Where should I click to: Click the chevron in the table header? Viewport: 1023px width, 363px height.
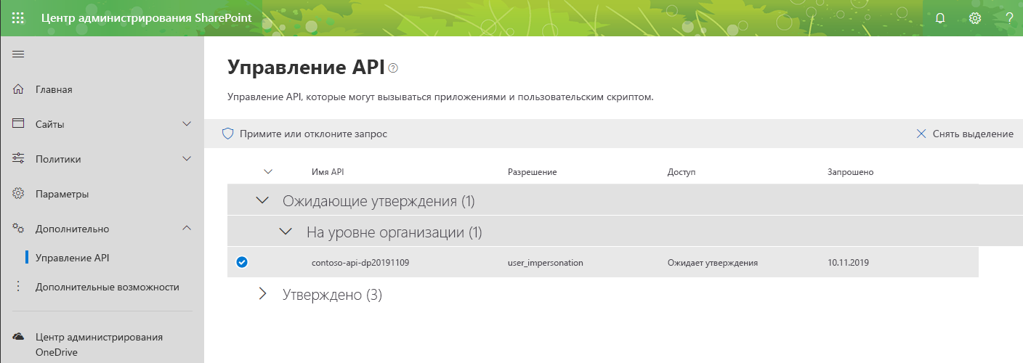point(267,172)
